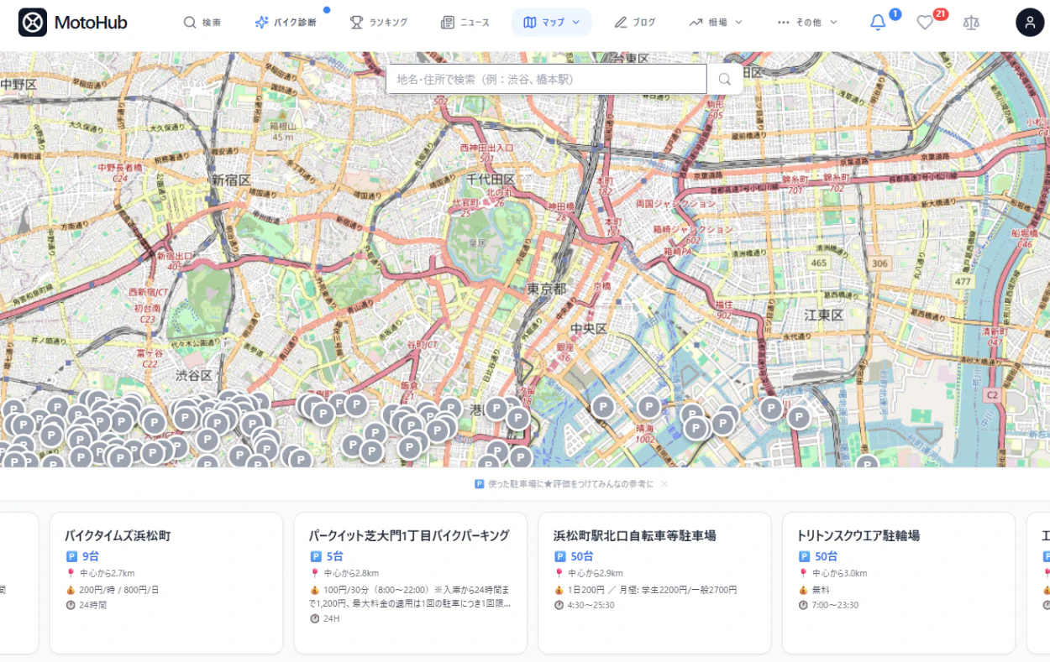The width and height of the screenshot is (1050, 662).
Task: Click the pin icon beside 中心から2.8km
Action: pos(315,573)
